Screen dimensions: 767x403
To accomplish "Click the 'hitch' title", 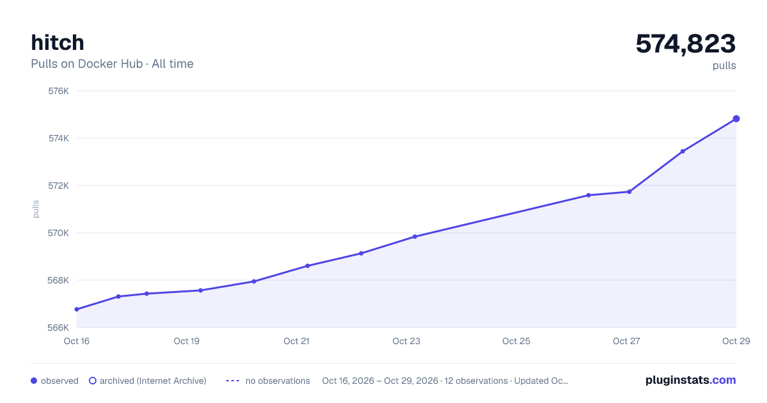I will pos(58,42).
